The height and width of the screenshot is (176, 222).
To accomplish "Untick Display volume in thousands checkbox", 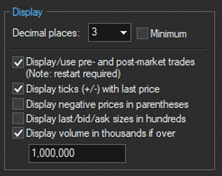I will click(x=18, y=133).
